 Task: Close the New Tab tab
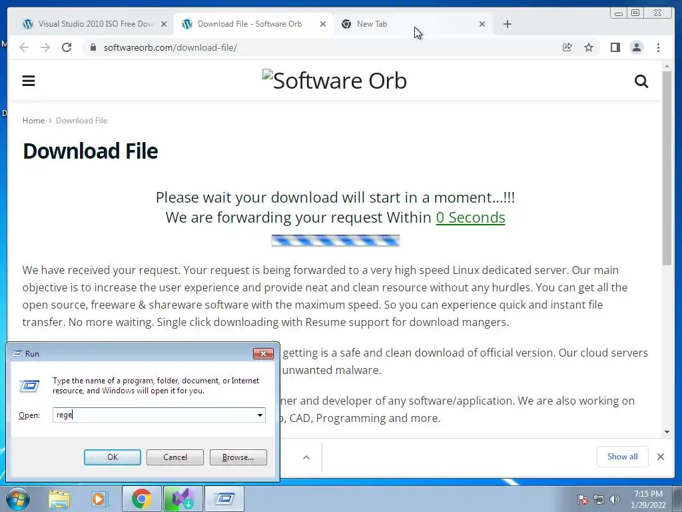click(x=482, y=24)
